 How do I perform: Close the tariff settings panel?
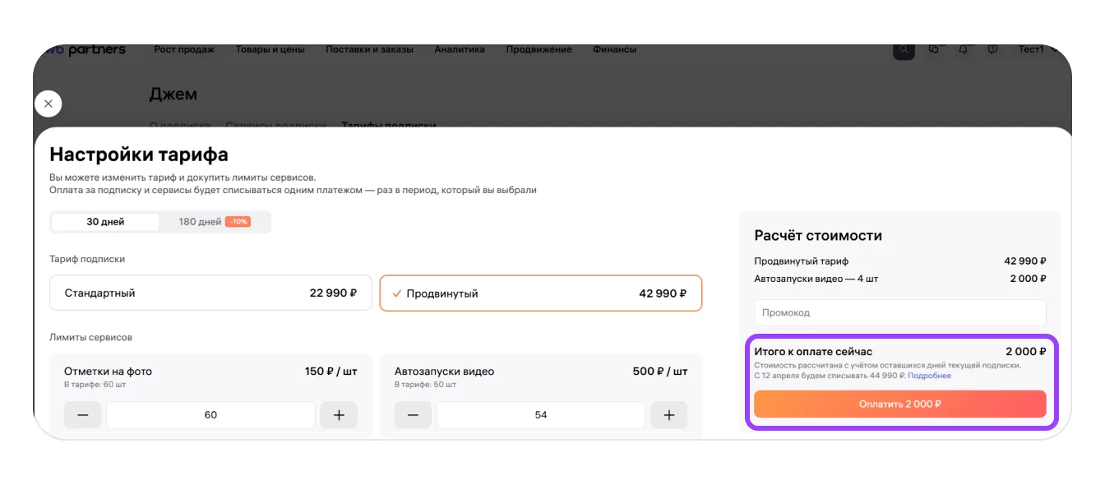point(48,104)
